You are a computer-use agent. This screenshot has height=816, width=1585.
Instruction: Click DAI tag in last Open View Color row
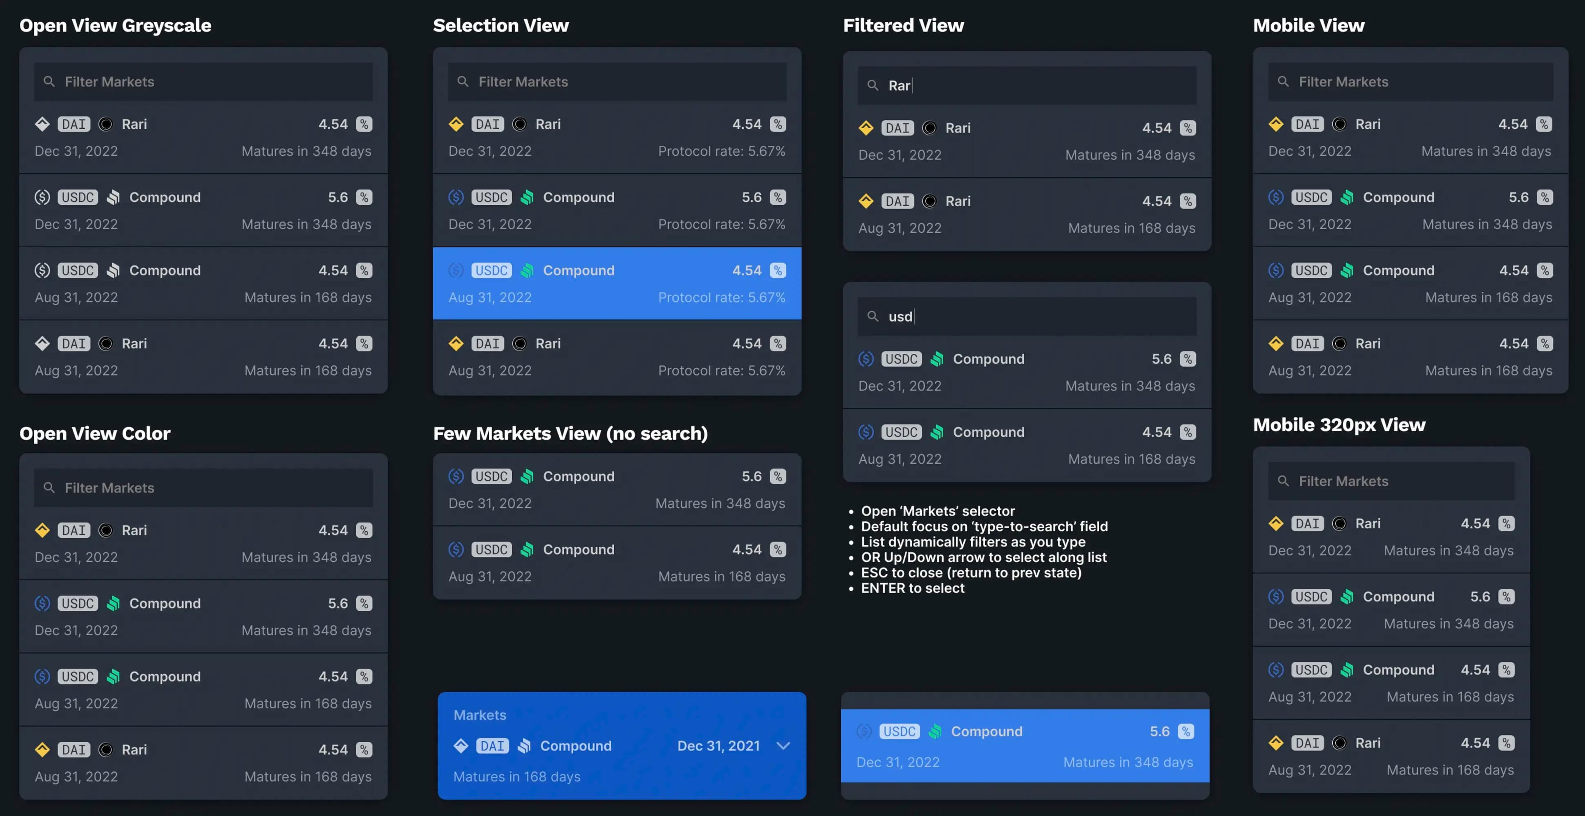(x=74, y=750)
